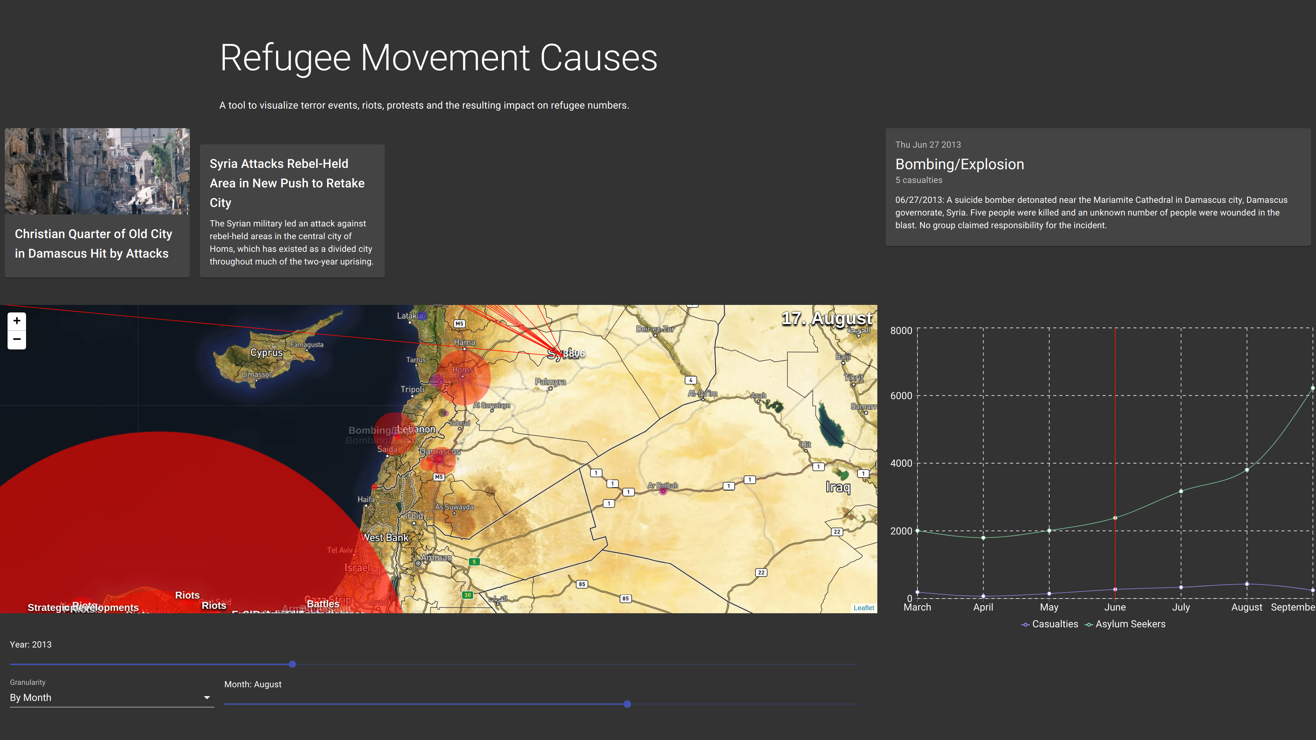Image resolution: width=1316 pixels, height=740 pixels.
Task: Click the July data point on Asylum Seekers line
Action: (x=1181, y=491)
